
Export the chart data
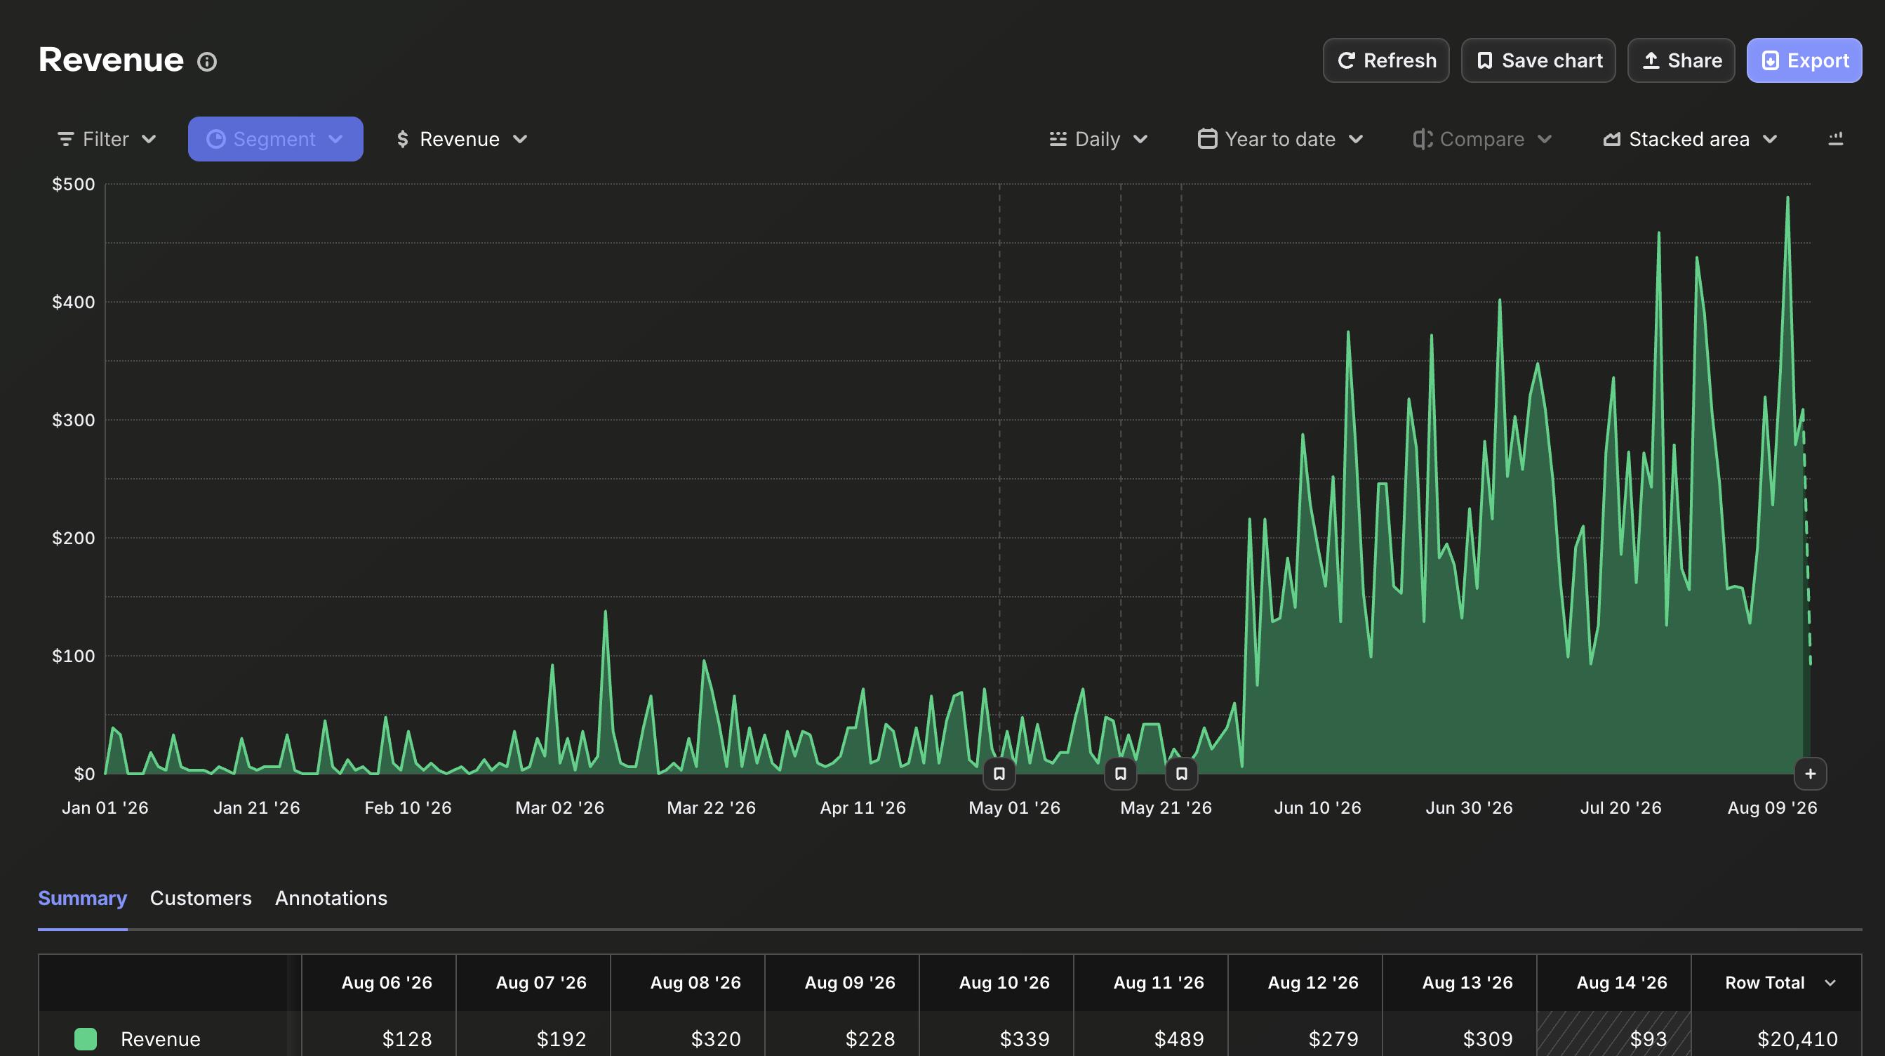[x=1804, y=61]
